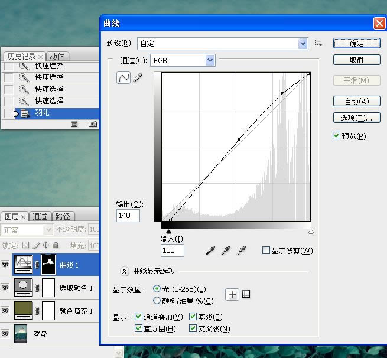
Task: Select the pencil draw curve tool
Action: tap(138, 78)
